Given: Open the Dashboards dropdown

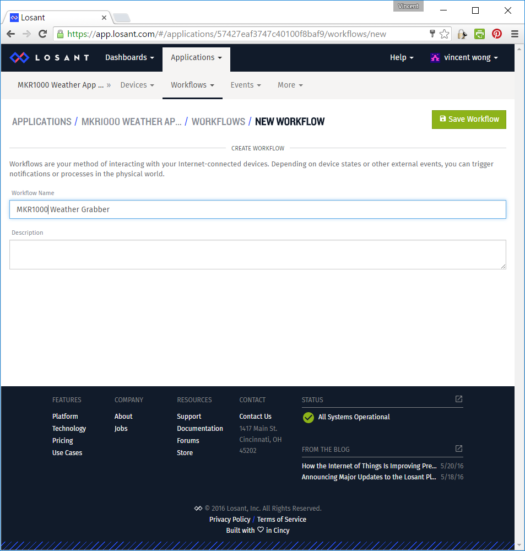Looking at the screenshot, I should [x=129, y=57].
